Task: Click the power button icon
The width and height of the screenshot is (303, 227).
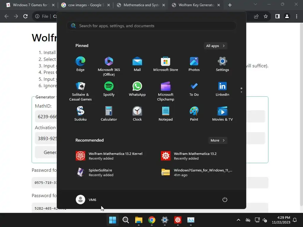Action: [x=225, y=200]
